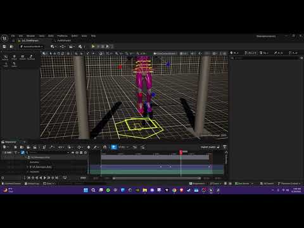Screen dimensions: 304x228
Task: Open Google Chrome from taskbar
Action: click(x=174, y=190)
